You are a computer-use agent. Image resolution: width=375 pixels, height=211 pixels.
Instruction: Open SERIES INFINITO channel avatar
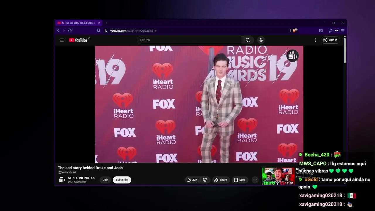[x=62, y=180]
